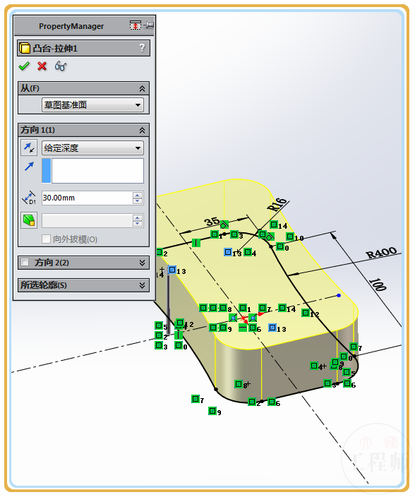Click the 凸台-拉伸1 feature icon
The width and height of the screenshot is (415, 497).
click(x=25, y=48)
